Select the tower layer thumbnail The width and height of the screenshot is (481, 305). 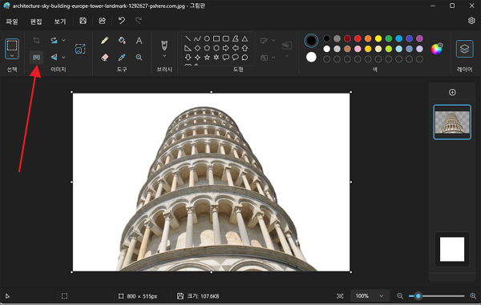click(x=452, y=122)
